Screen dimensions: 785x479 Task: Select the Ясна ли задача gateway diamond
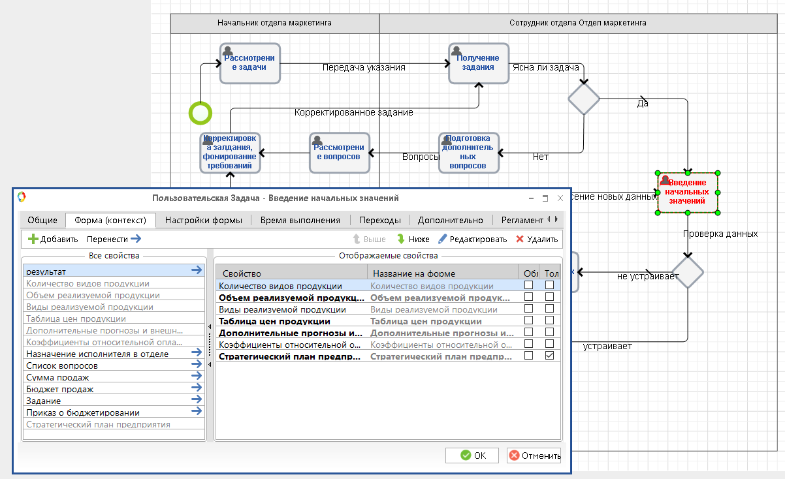pos(583,99)
